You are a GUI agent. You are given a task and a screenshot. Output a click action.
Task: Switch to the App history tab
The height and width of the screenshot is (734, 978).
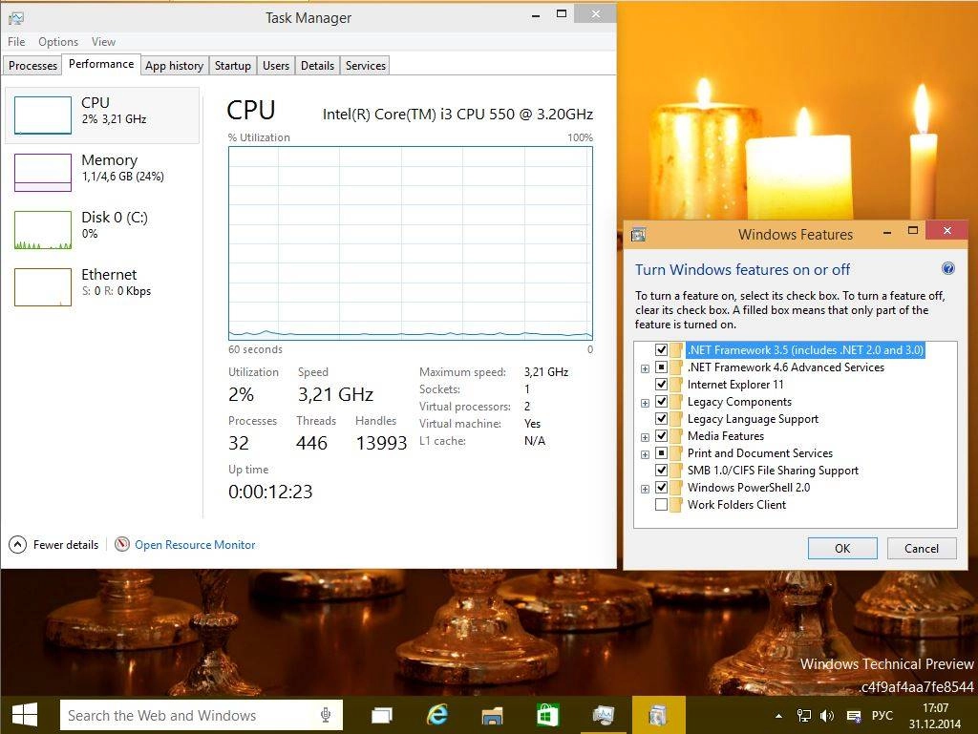pos(174,66)
